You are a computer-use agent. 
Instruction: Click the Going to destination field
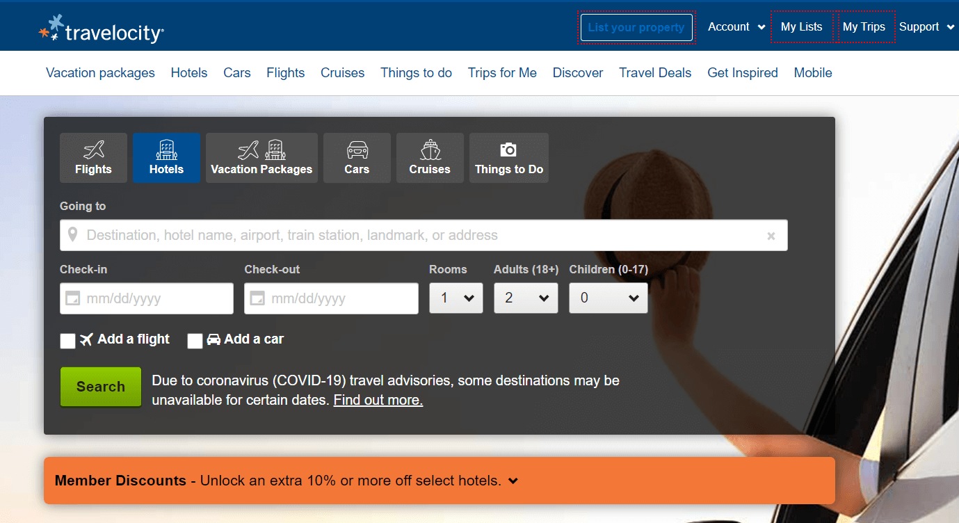pyautogui.click(x=424, y=235)
